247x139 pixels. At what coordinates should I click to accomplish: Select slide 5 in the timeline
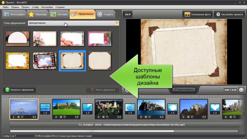point(194,109)
